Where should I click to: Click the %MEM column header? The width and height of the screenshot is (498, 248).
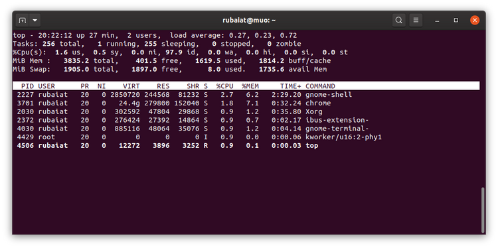coord(250,86)
